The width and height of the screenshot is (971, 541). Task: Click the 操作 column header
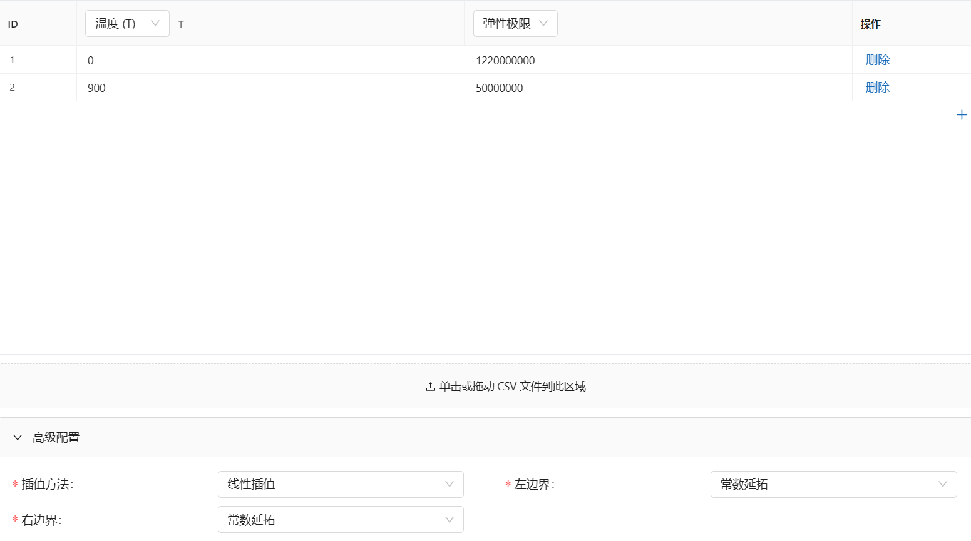912,24
